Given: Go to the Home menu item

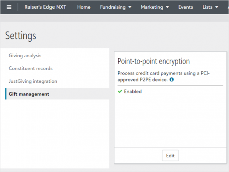Looking at the screenshot, I should 84,7.
